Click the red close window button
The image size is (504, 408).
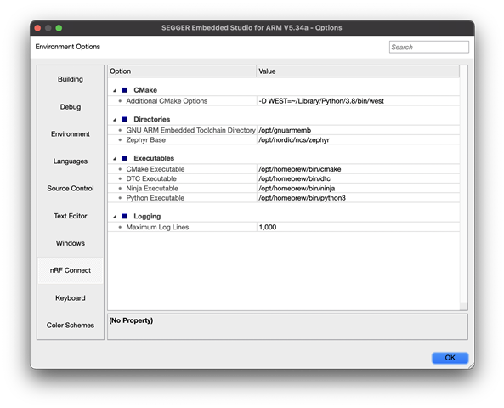pos(37,28)
